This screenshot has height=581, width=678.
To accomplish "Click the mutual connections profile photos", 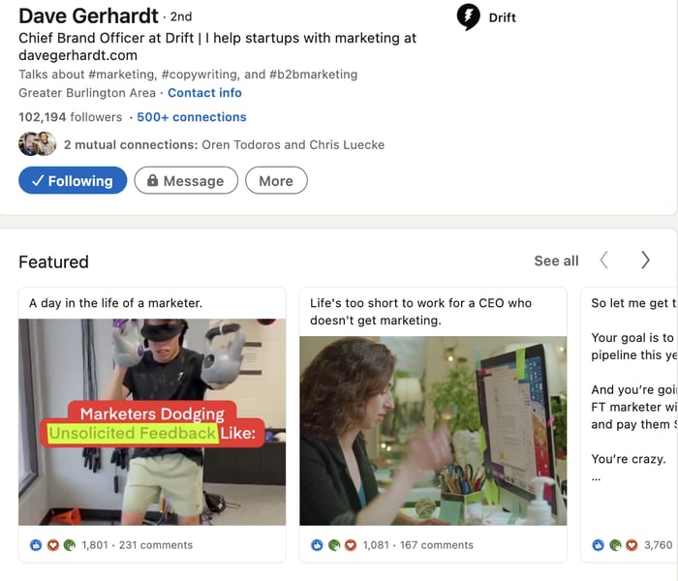I will pyautogui.click(x=37, y=144).
